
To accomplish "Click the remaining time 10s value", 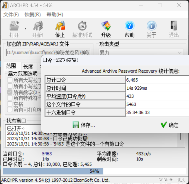I will click(140, 159).
